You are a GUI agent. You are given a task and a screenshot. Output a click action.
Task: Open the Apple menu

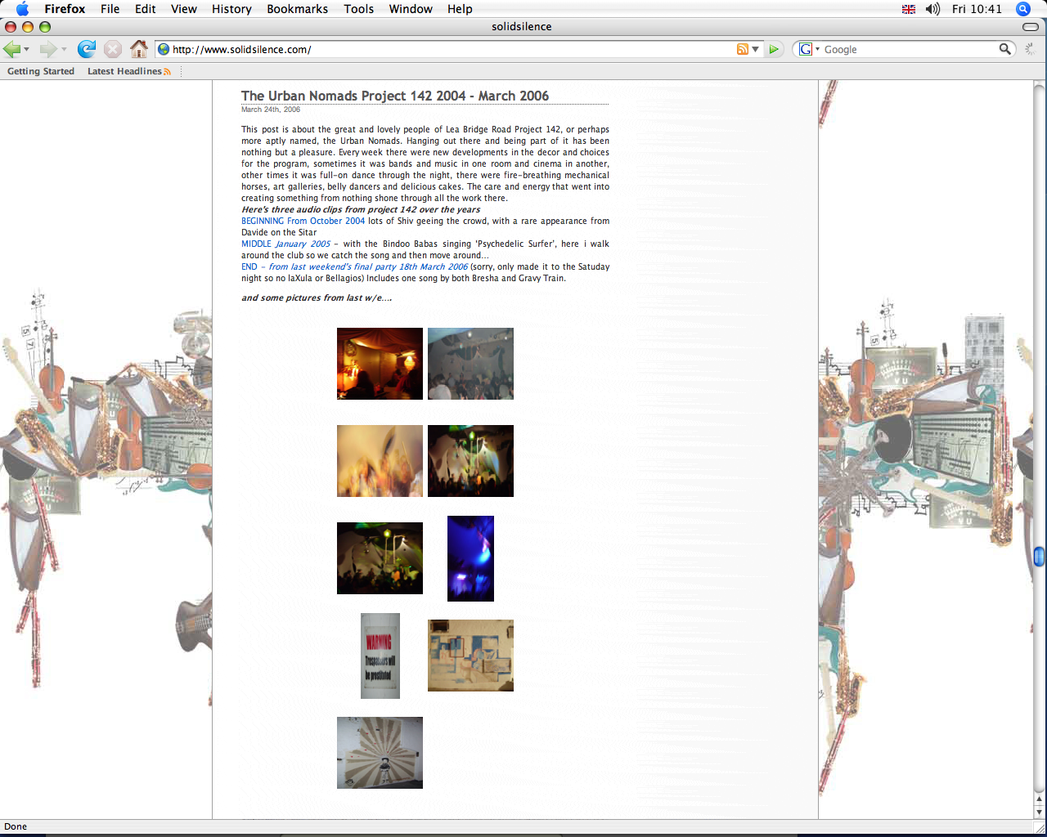pos(22,9)
